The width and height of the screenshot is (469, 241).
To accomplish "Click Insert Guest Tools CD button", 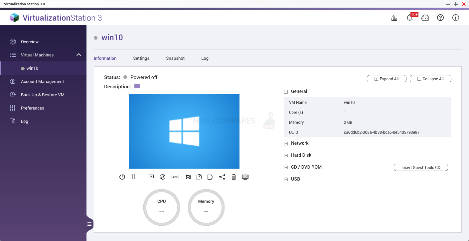I will [421, 167].
